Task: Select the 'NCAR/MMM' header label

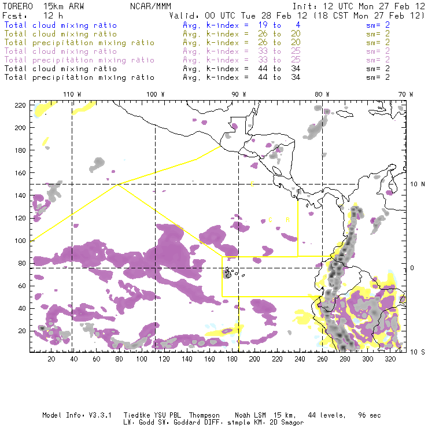Action: [x=150, y=6]
